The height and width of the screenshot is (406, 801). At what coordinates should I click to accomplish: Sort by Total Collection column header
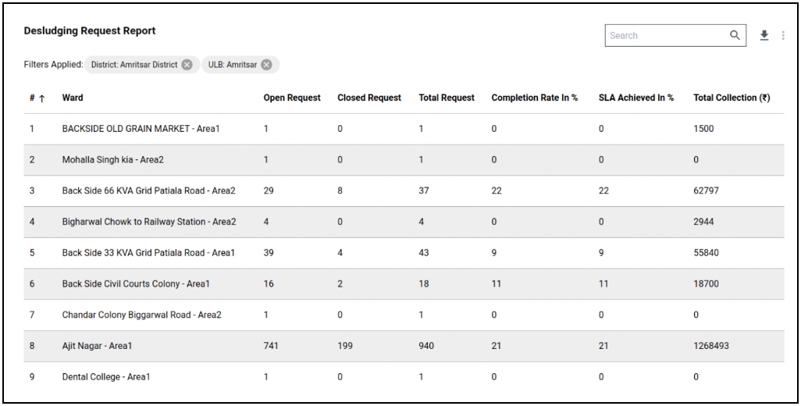click(x=732, y=98)
